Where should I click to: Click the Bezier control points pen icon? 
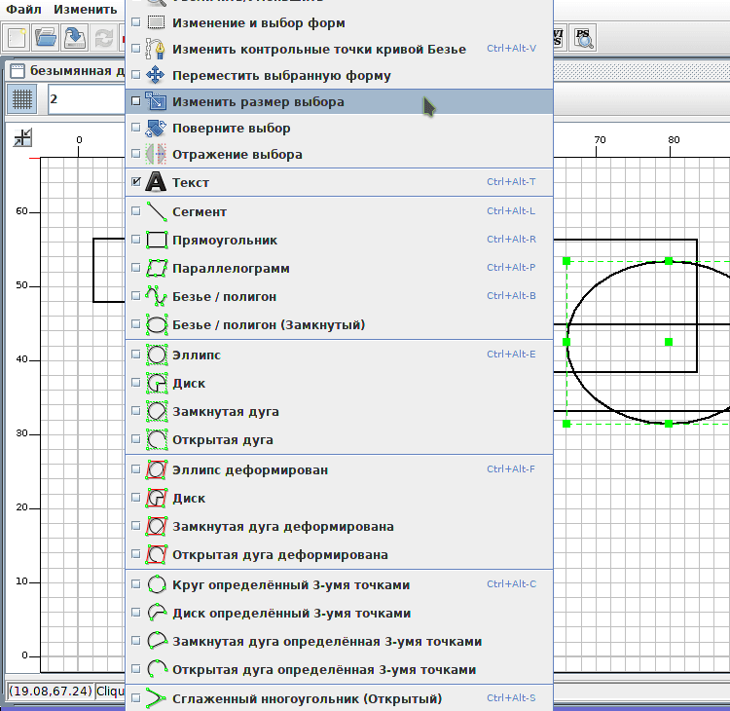tap(156, 49)
